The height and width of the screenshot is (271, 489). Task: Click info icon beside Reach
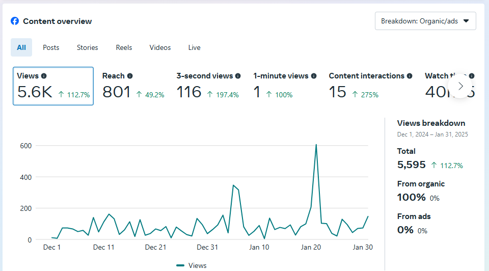pos(130,76)
